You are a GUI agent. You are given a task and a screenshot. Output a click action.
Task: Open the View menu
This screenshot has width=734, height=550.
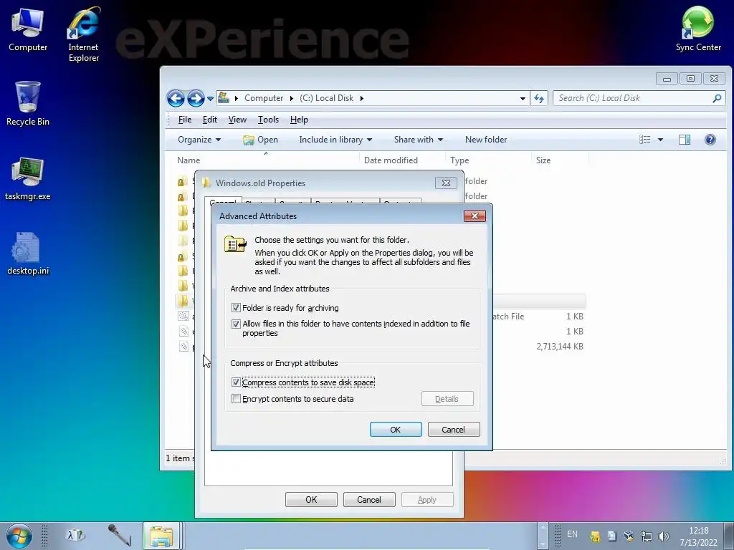coord(237,120)
